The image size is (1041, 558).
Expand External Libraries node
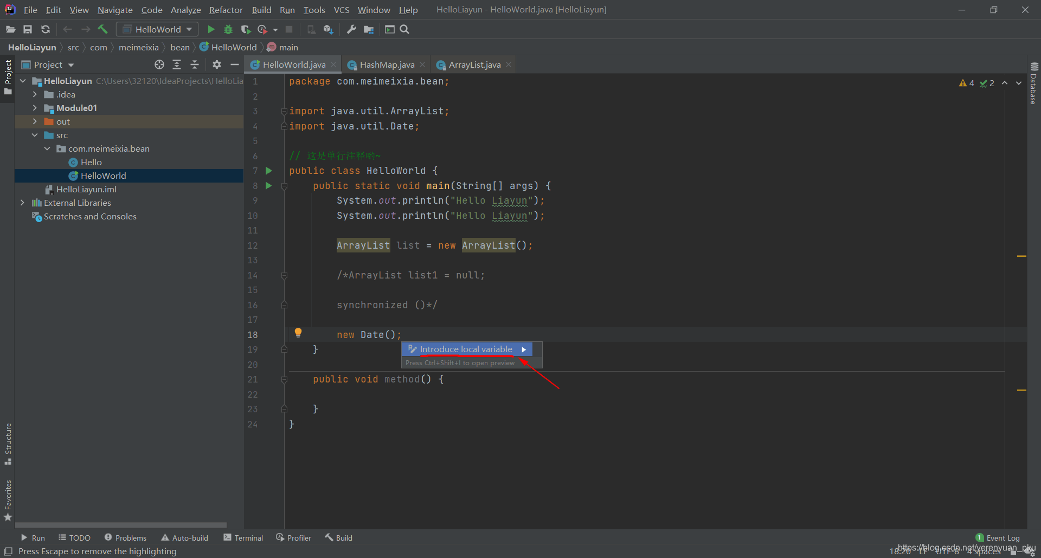point(22,203)
